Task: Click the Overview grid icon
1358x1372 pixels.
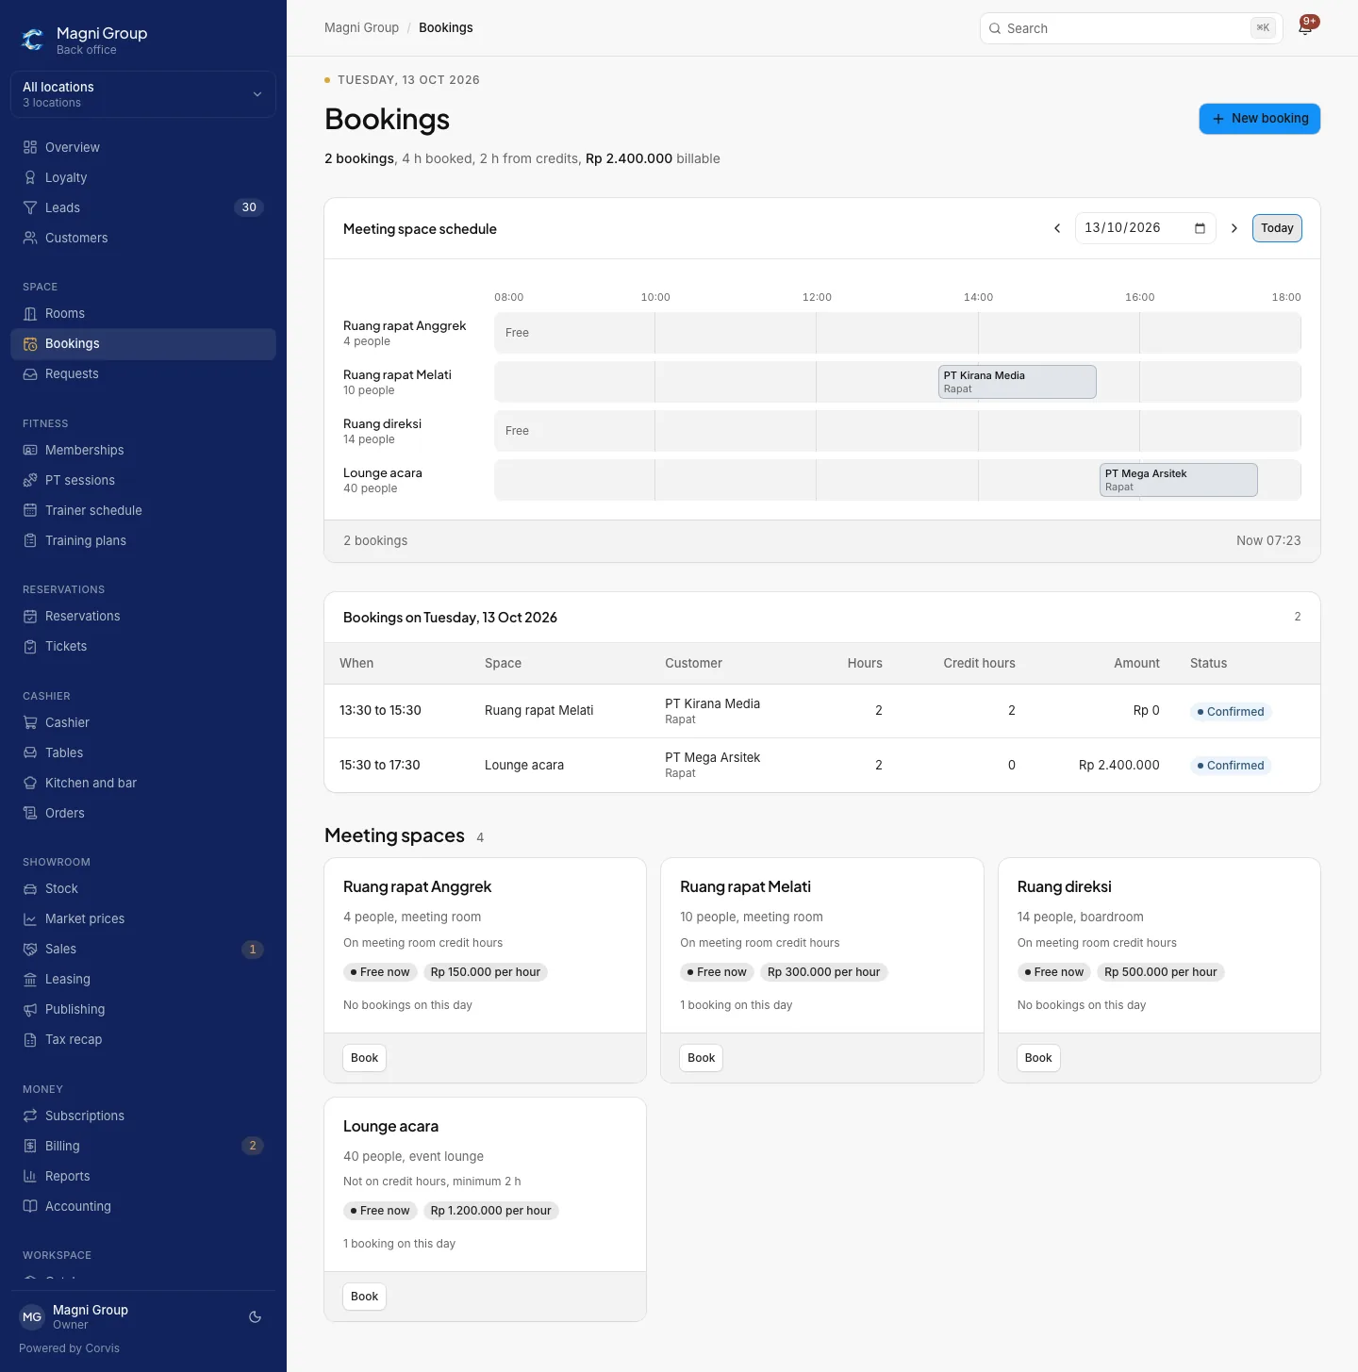Action: pos(30,147)
